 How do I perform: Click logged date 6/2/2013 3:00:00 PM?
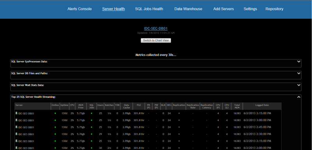(257, 120)
